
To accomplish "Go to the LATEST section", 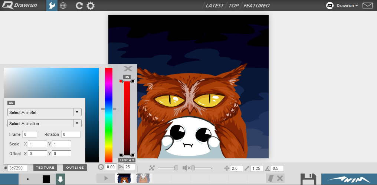I will (214, 6).
